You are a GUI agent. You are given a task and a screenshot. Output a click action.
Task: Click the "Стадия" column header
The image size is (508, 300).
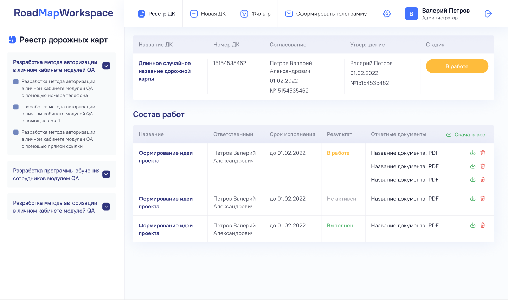click(435, 45)
